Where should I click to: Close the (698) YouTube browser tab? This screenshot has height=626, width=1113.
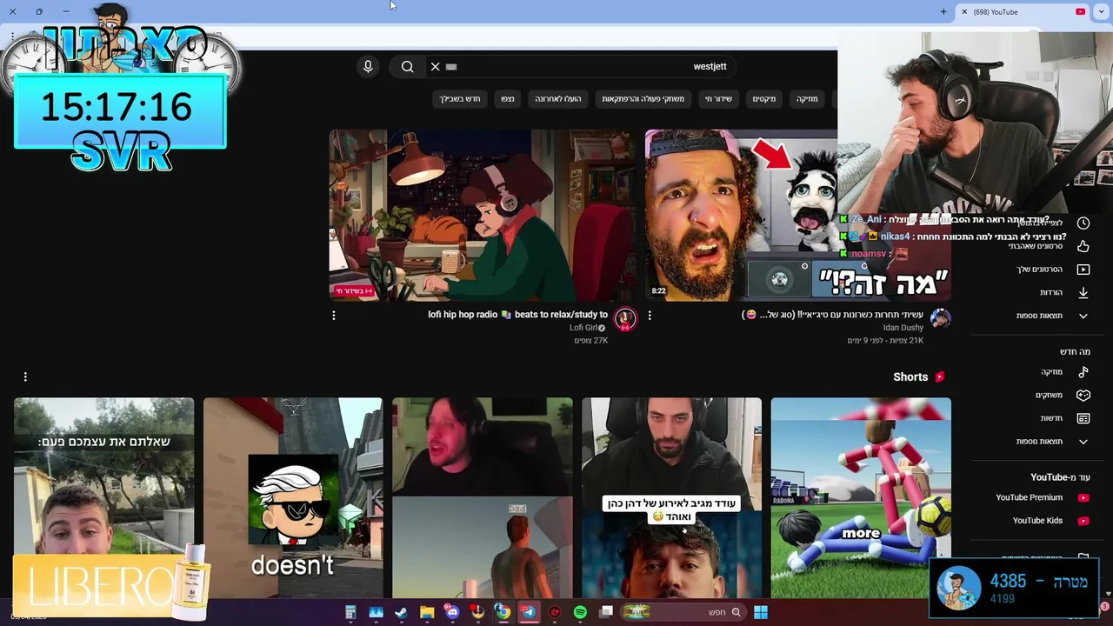pos(964,12)
